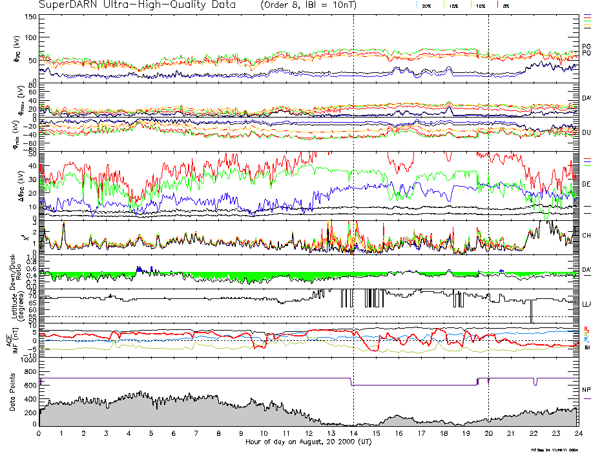Click the plot creation timestamp at bottom right
Screen dimensions: 591x452
(554, 449)
